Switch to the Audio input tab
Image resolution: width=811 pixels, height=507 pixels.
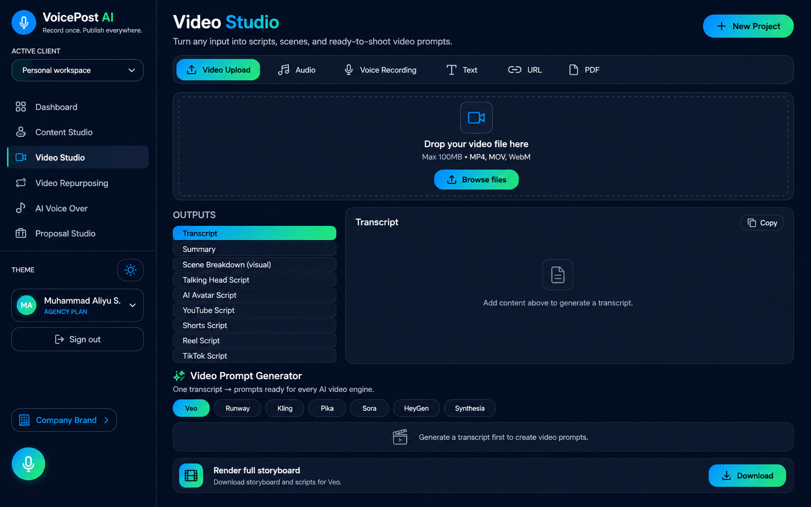(x=297, y=70)
